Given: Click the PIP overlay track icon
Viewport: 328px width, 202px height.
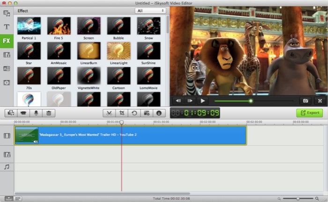Looking at the screenshot, I should tap(7, 155).
